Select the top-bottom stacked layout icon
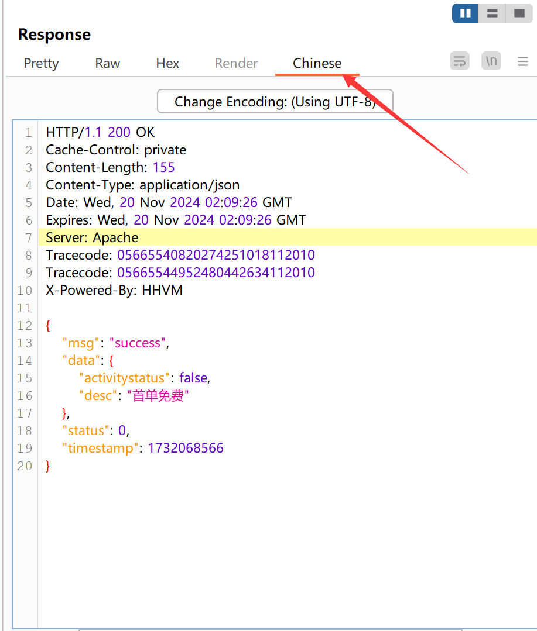This screenshot has width=537, height=631. coord(492,13)
